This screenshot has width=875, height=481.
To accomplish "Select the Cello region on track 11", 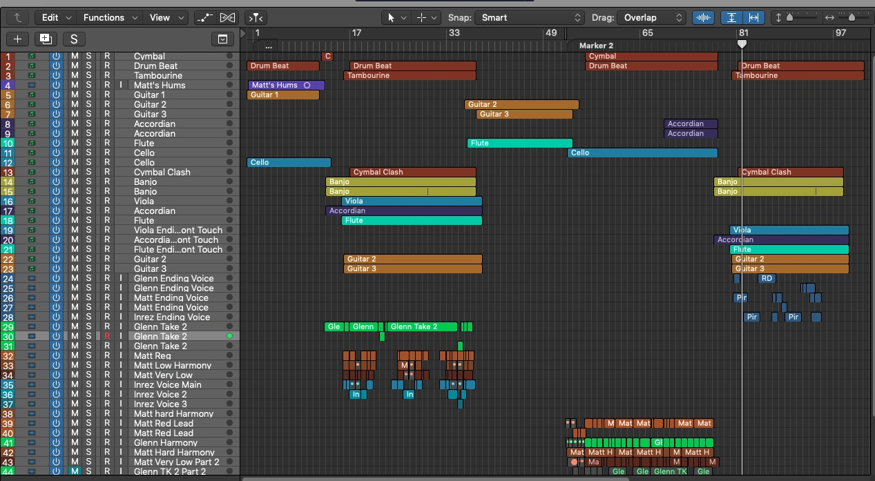I will pos(642,153).
